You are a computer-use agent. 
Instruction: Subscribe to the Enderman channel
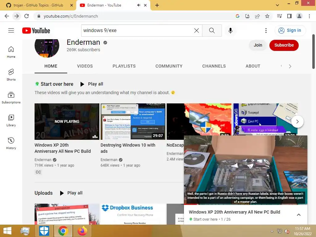click(284, 45)
